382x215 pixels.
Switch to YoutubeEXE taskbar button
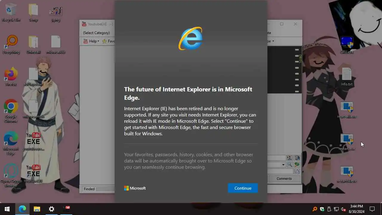tap(66, 209)
